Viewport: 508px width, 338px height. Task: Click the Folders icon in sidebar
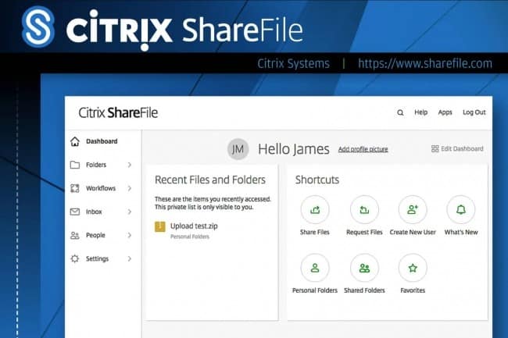(x=75, y=165)
